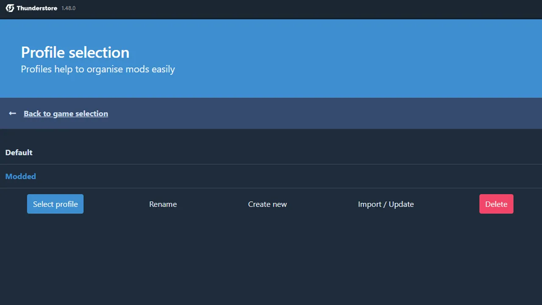Click the version number 1.48.0
Screen dimensions: 542x305
(x=69, y=8)
